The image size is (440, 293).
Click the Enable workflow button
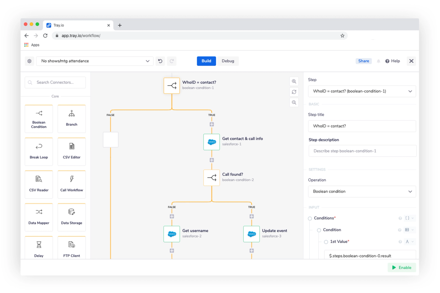(402, 268)
